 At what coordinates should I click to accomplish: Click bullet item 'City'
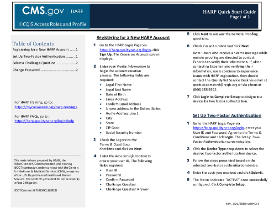point(109,118)
